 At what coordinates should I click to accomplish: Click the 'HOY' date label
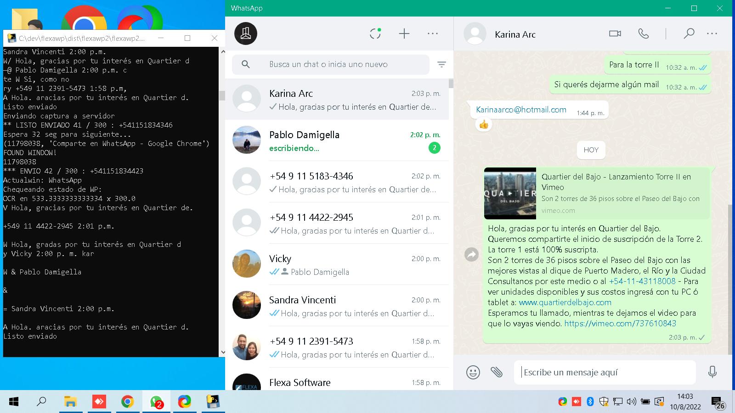pyautogui.click(x=591, y=150)
